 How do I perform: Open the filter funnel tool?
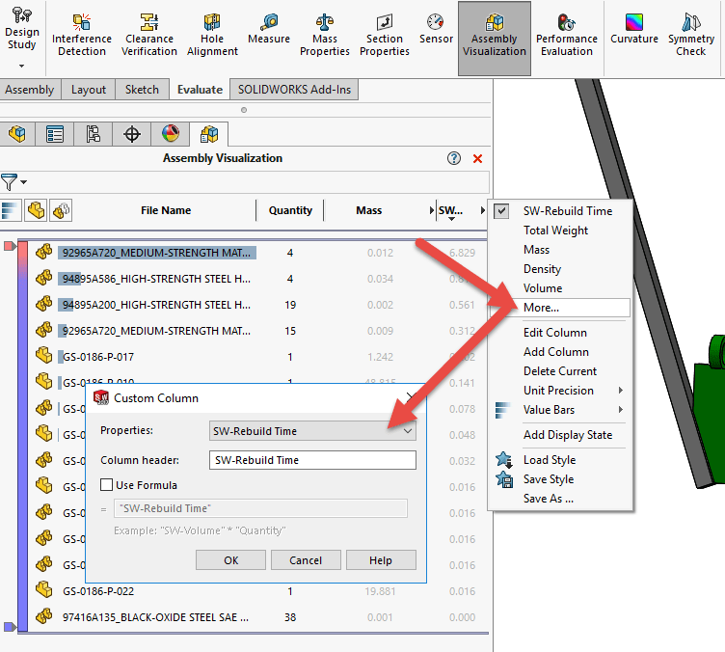(x=9, y=182)
